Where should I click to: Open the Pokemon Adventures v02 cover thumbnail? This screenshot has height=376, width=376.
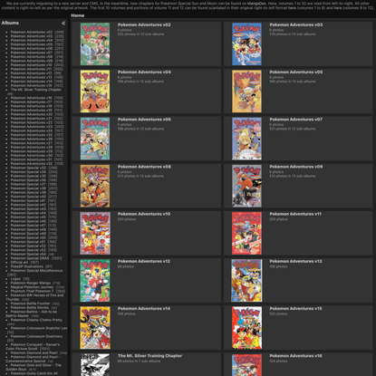coord(95,44)
